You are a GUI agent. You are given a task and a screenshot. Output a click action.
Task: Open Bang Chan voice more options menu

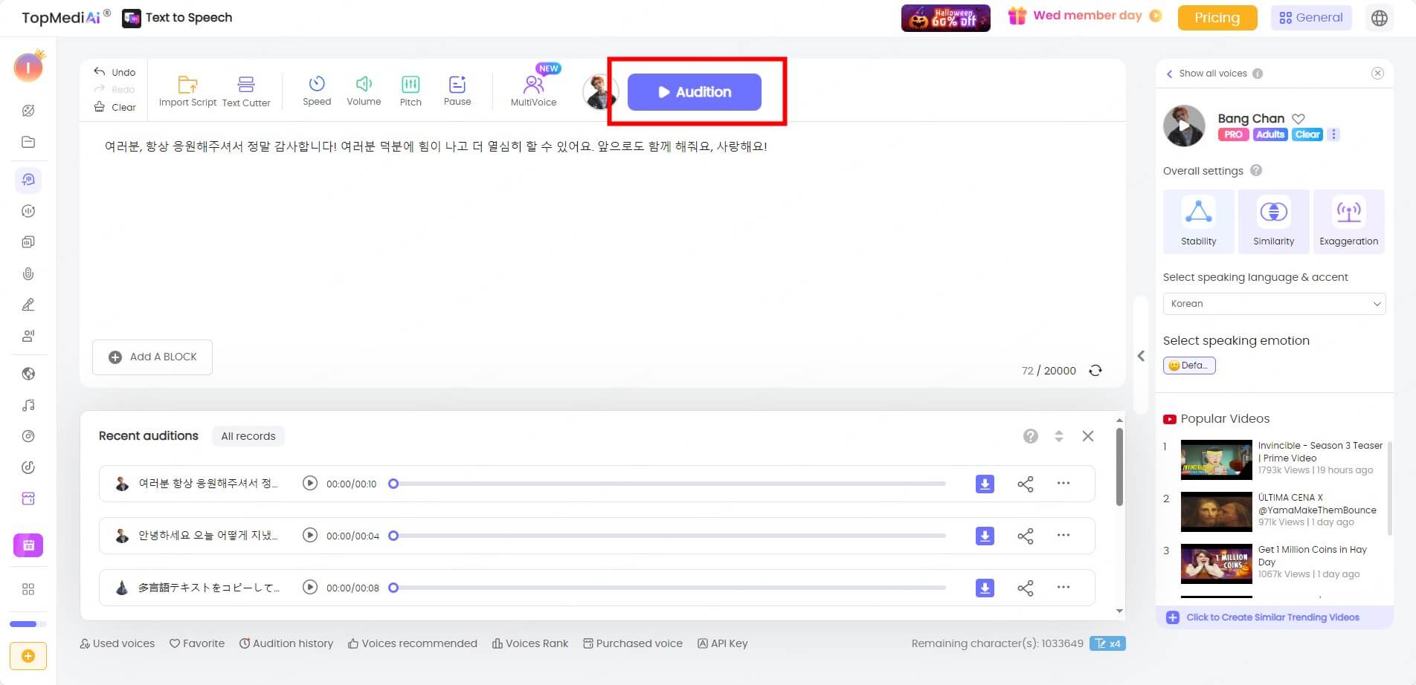1333,134
